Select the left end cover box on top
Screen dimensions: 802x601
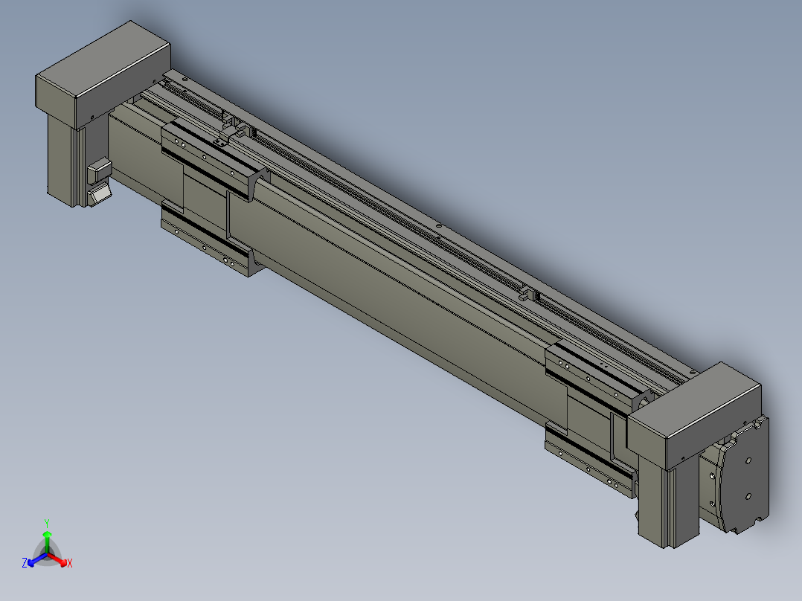[103, 74]
